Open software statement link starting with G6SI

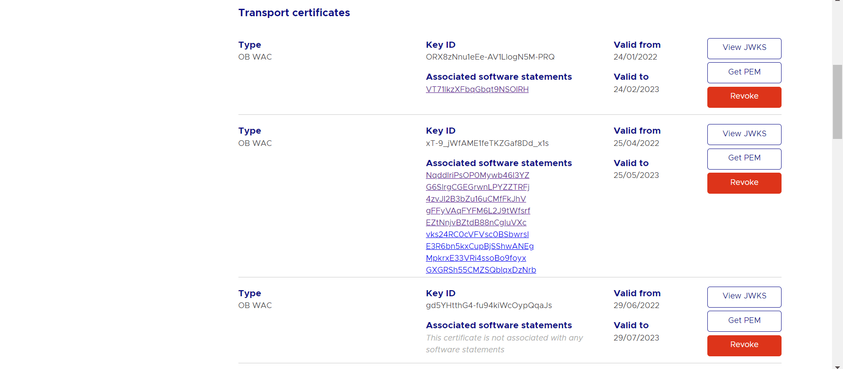click(477, 187)
